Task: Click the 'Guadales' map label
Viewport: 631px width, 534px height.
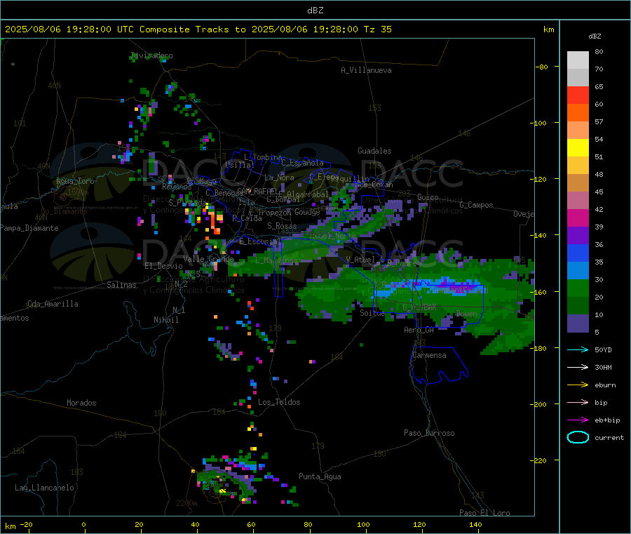Action: [374, 151]
